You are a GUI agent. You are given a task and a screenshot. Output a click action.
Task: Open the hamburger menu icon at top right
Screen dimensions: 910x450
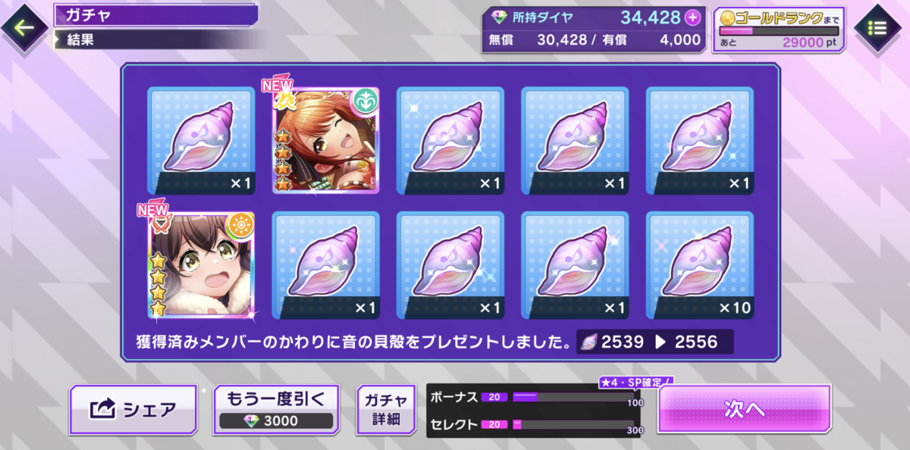(x=877, y=29)
